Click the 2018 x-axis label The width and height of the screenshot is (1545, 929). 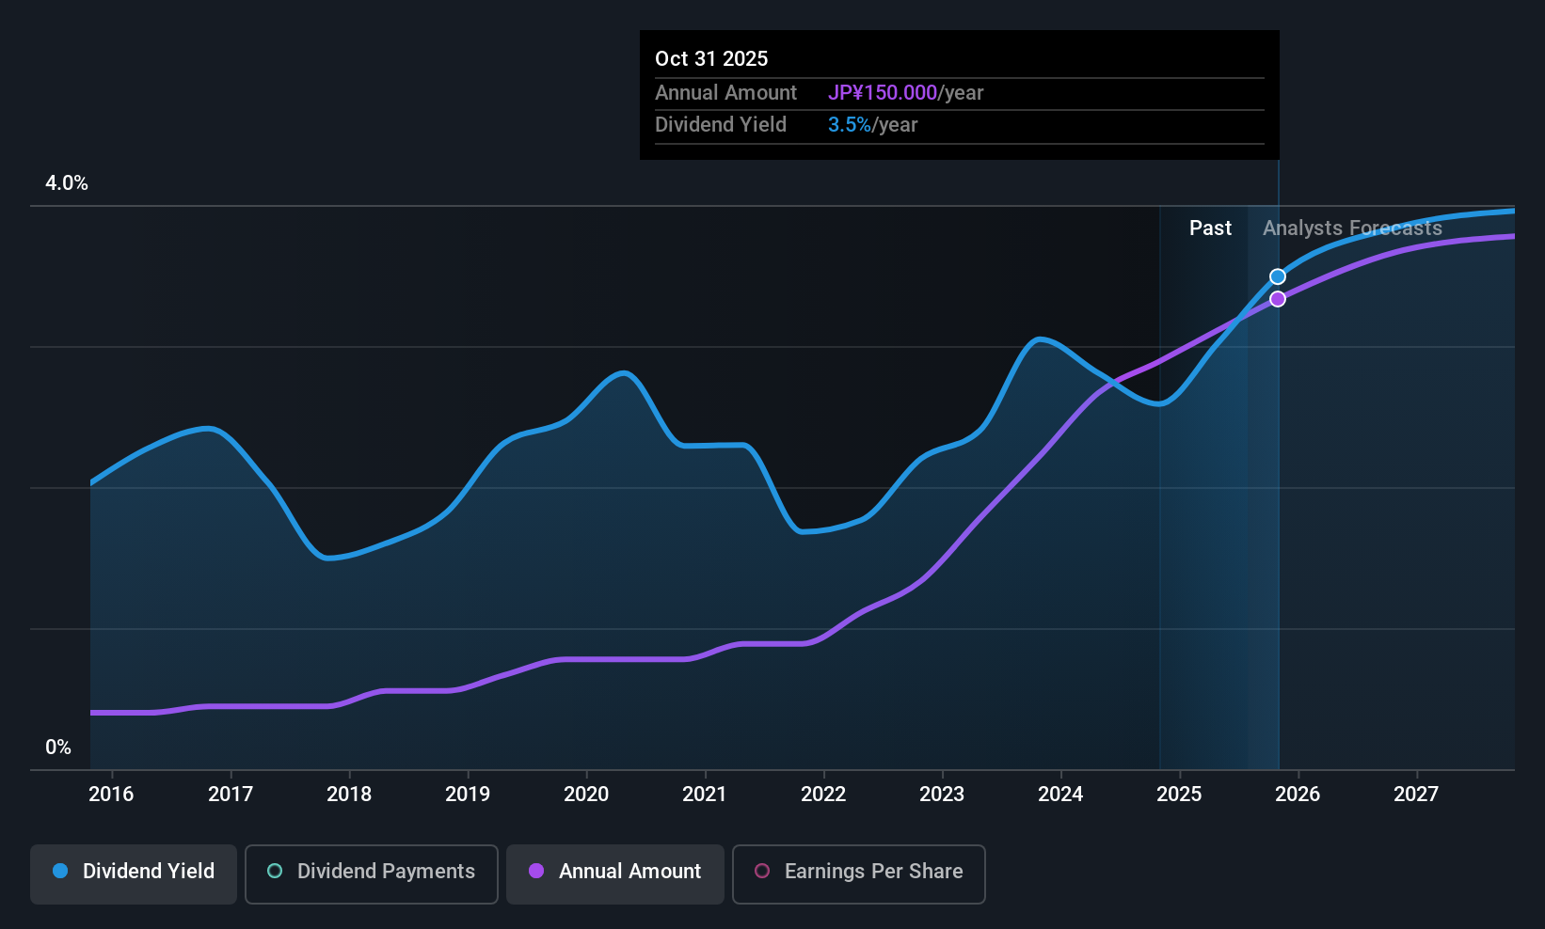coord(349,794)
